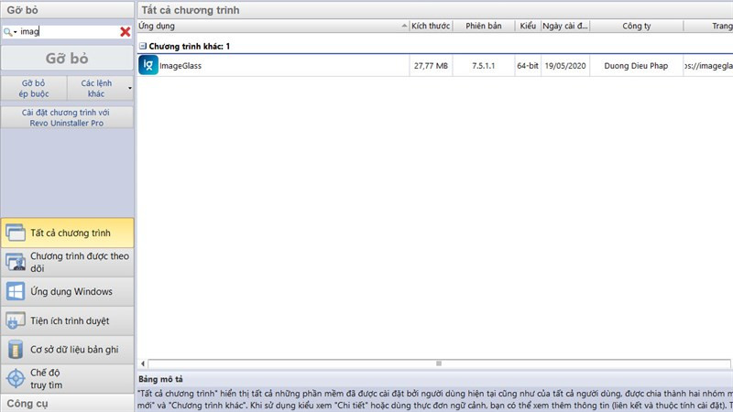Click the search field containing 'imag'
Viewport: 733px width, 412px height.
coord(69,31)
